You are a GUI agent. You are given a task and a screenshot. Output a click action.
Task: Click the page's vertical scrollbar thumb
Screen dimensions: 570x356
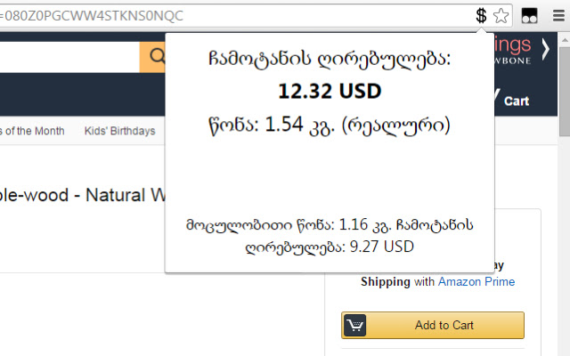click(x=564, y=89)
